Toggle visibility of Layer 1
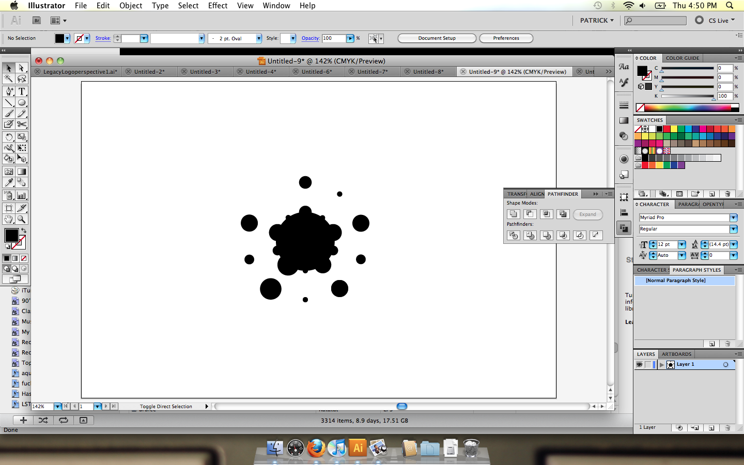Screen dimensions: 744x465 tap(639, 364)
